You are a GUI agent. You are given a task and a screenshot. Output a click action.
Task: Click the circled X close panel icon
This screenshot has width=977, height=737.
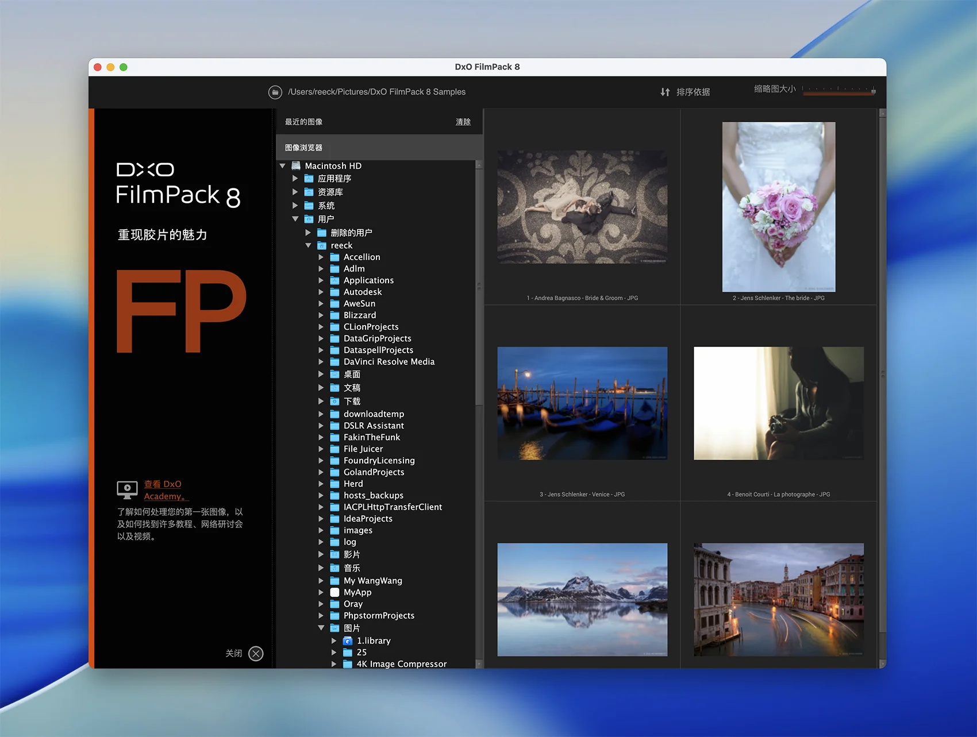[256, 653]
